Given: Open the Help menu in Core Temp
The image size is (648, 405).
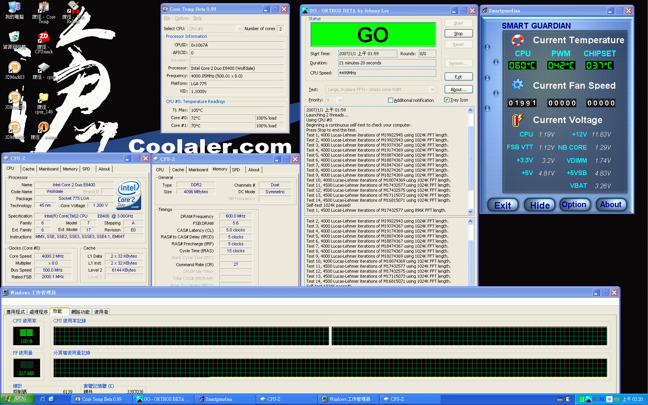Looking at the screenshot, I should click(x=197, y=18).
